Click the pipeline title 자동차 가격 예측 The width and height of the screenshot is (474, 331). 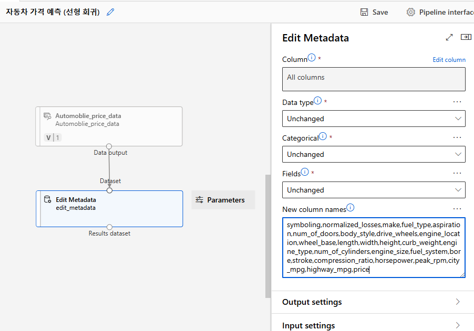pos(53,12)
